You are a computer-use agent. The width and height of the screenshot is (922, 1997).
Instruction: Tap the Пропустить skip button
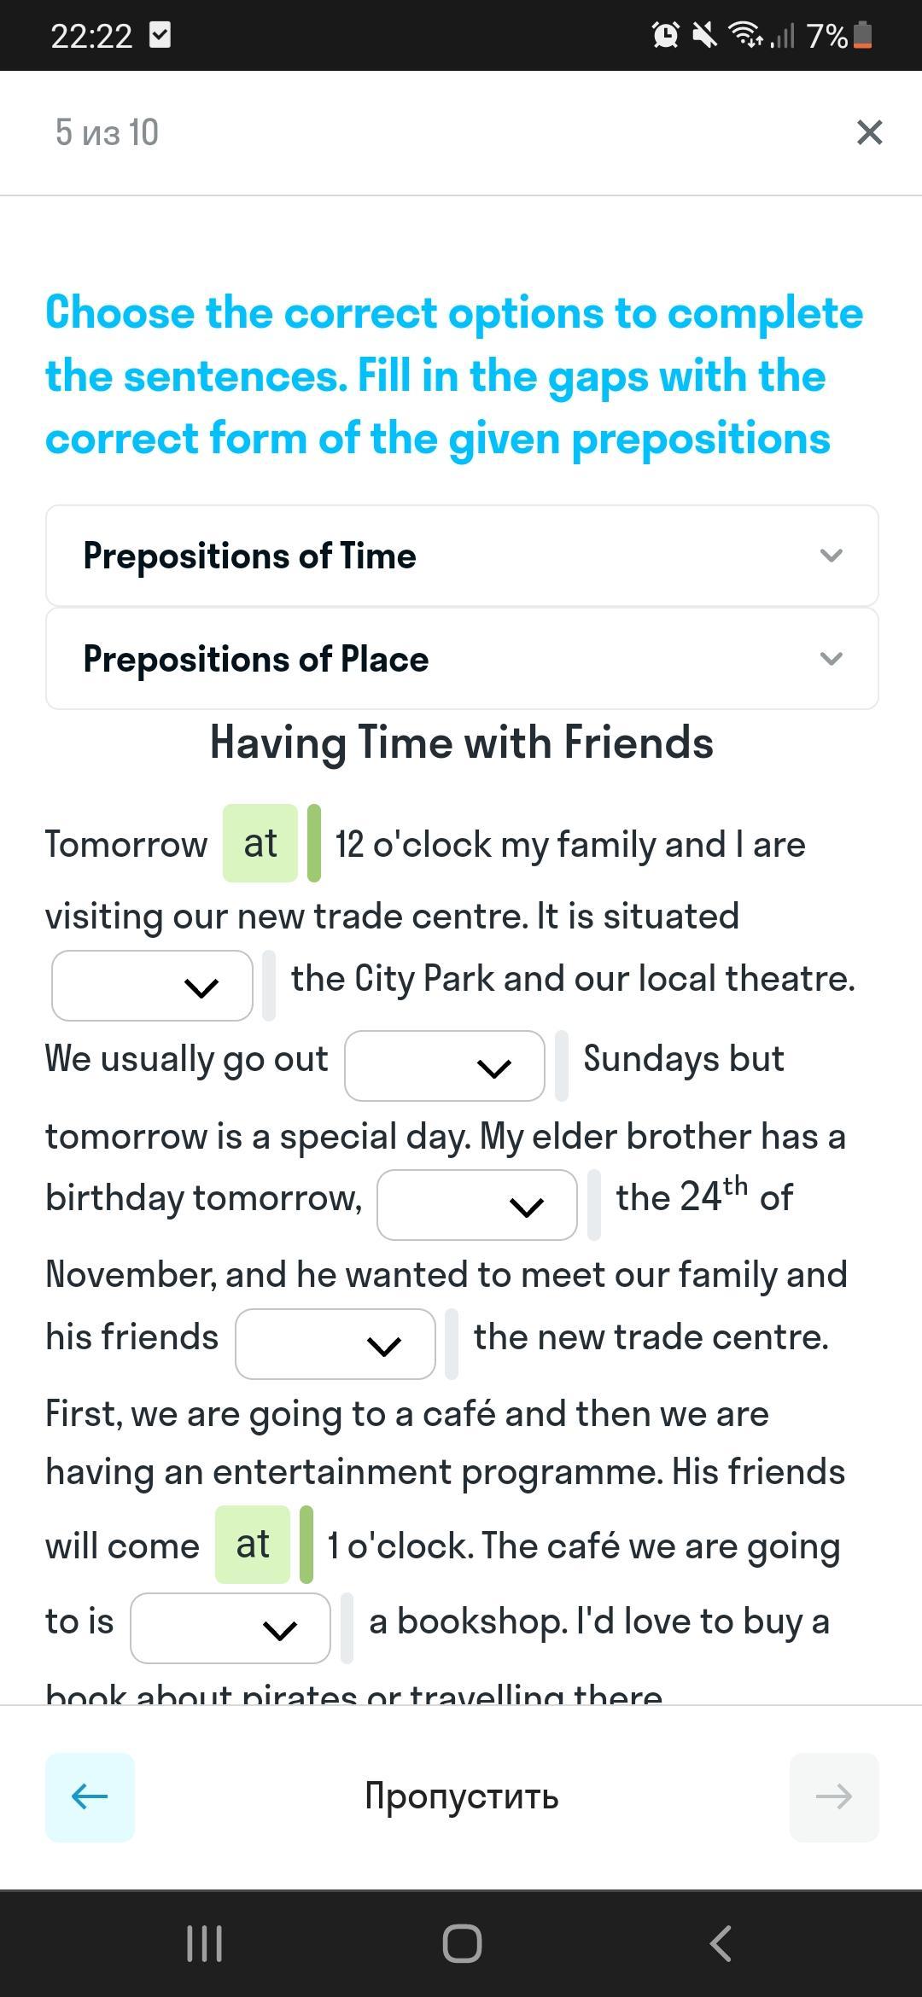(461, 1796)
